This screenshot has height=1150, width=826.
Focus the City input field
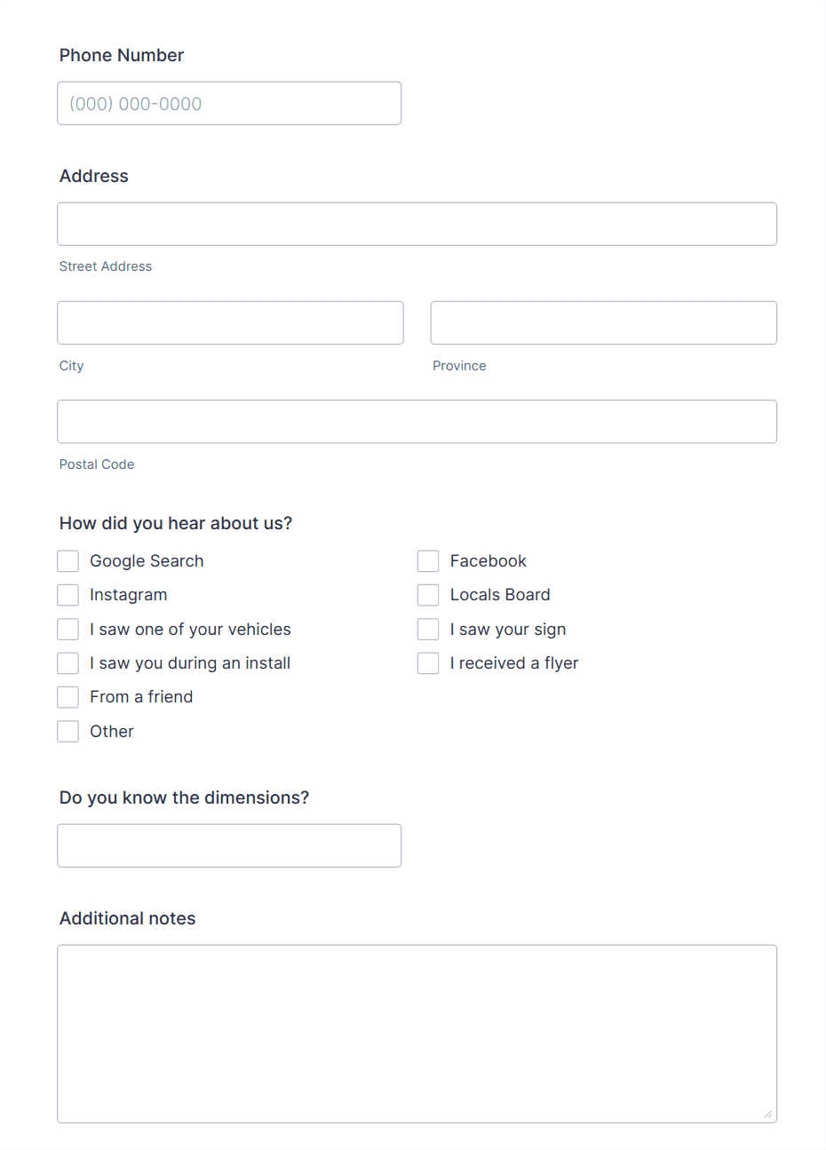click(x=229, y=322)
